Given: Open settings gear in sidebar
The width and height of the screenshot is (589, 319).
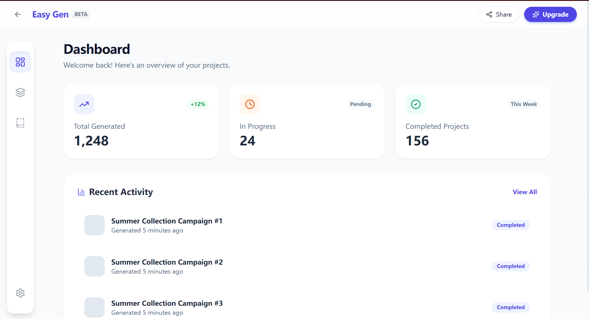Looking at the screenshot, I should pos(20,293).
